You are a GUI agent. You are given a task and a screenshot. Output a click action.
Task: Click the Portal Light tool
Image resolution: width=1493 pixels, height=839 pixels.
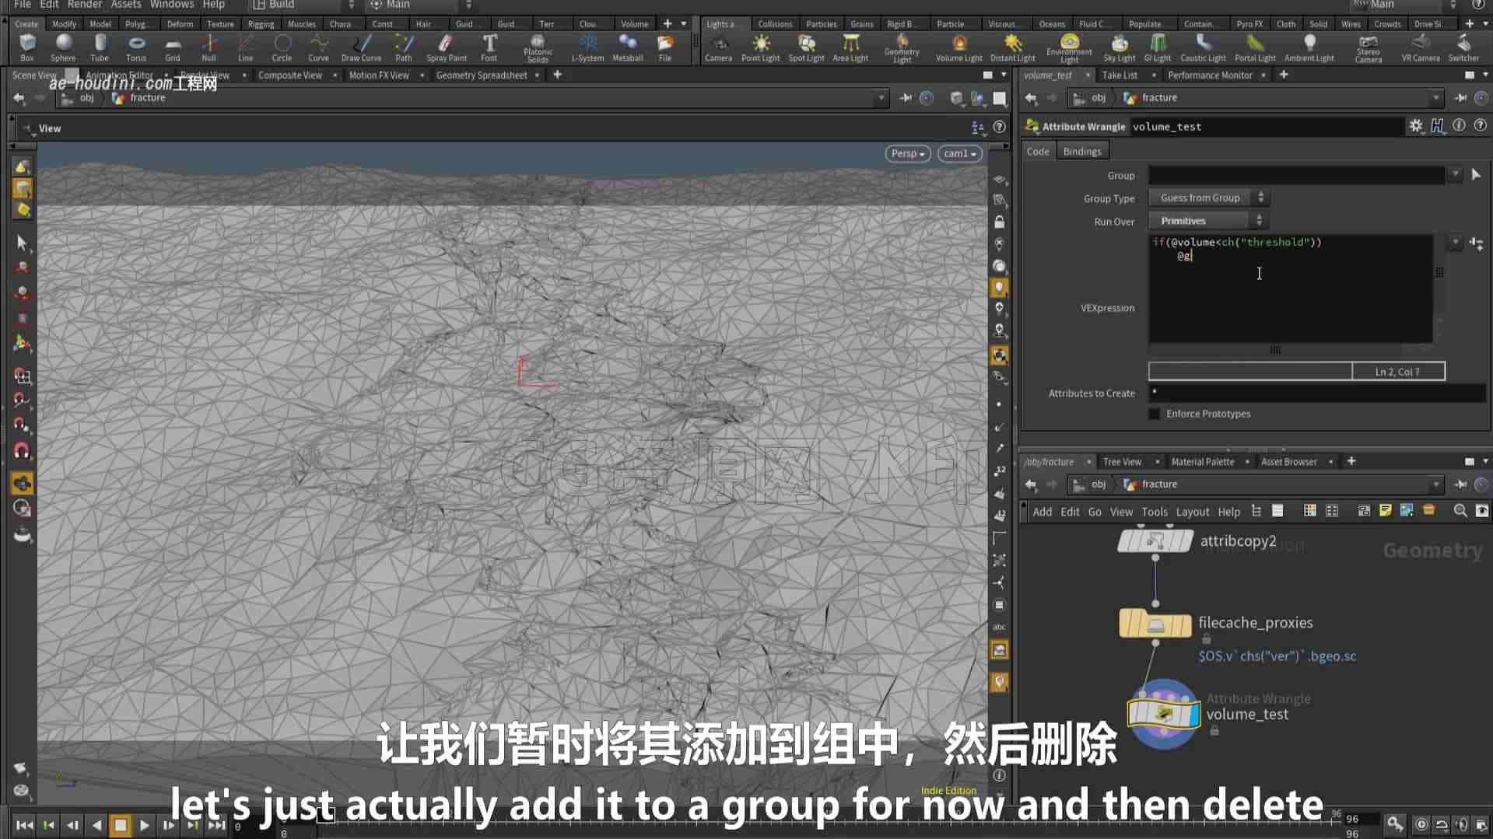point(1255,47)
